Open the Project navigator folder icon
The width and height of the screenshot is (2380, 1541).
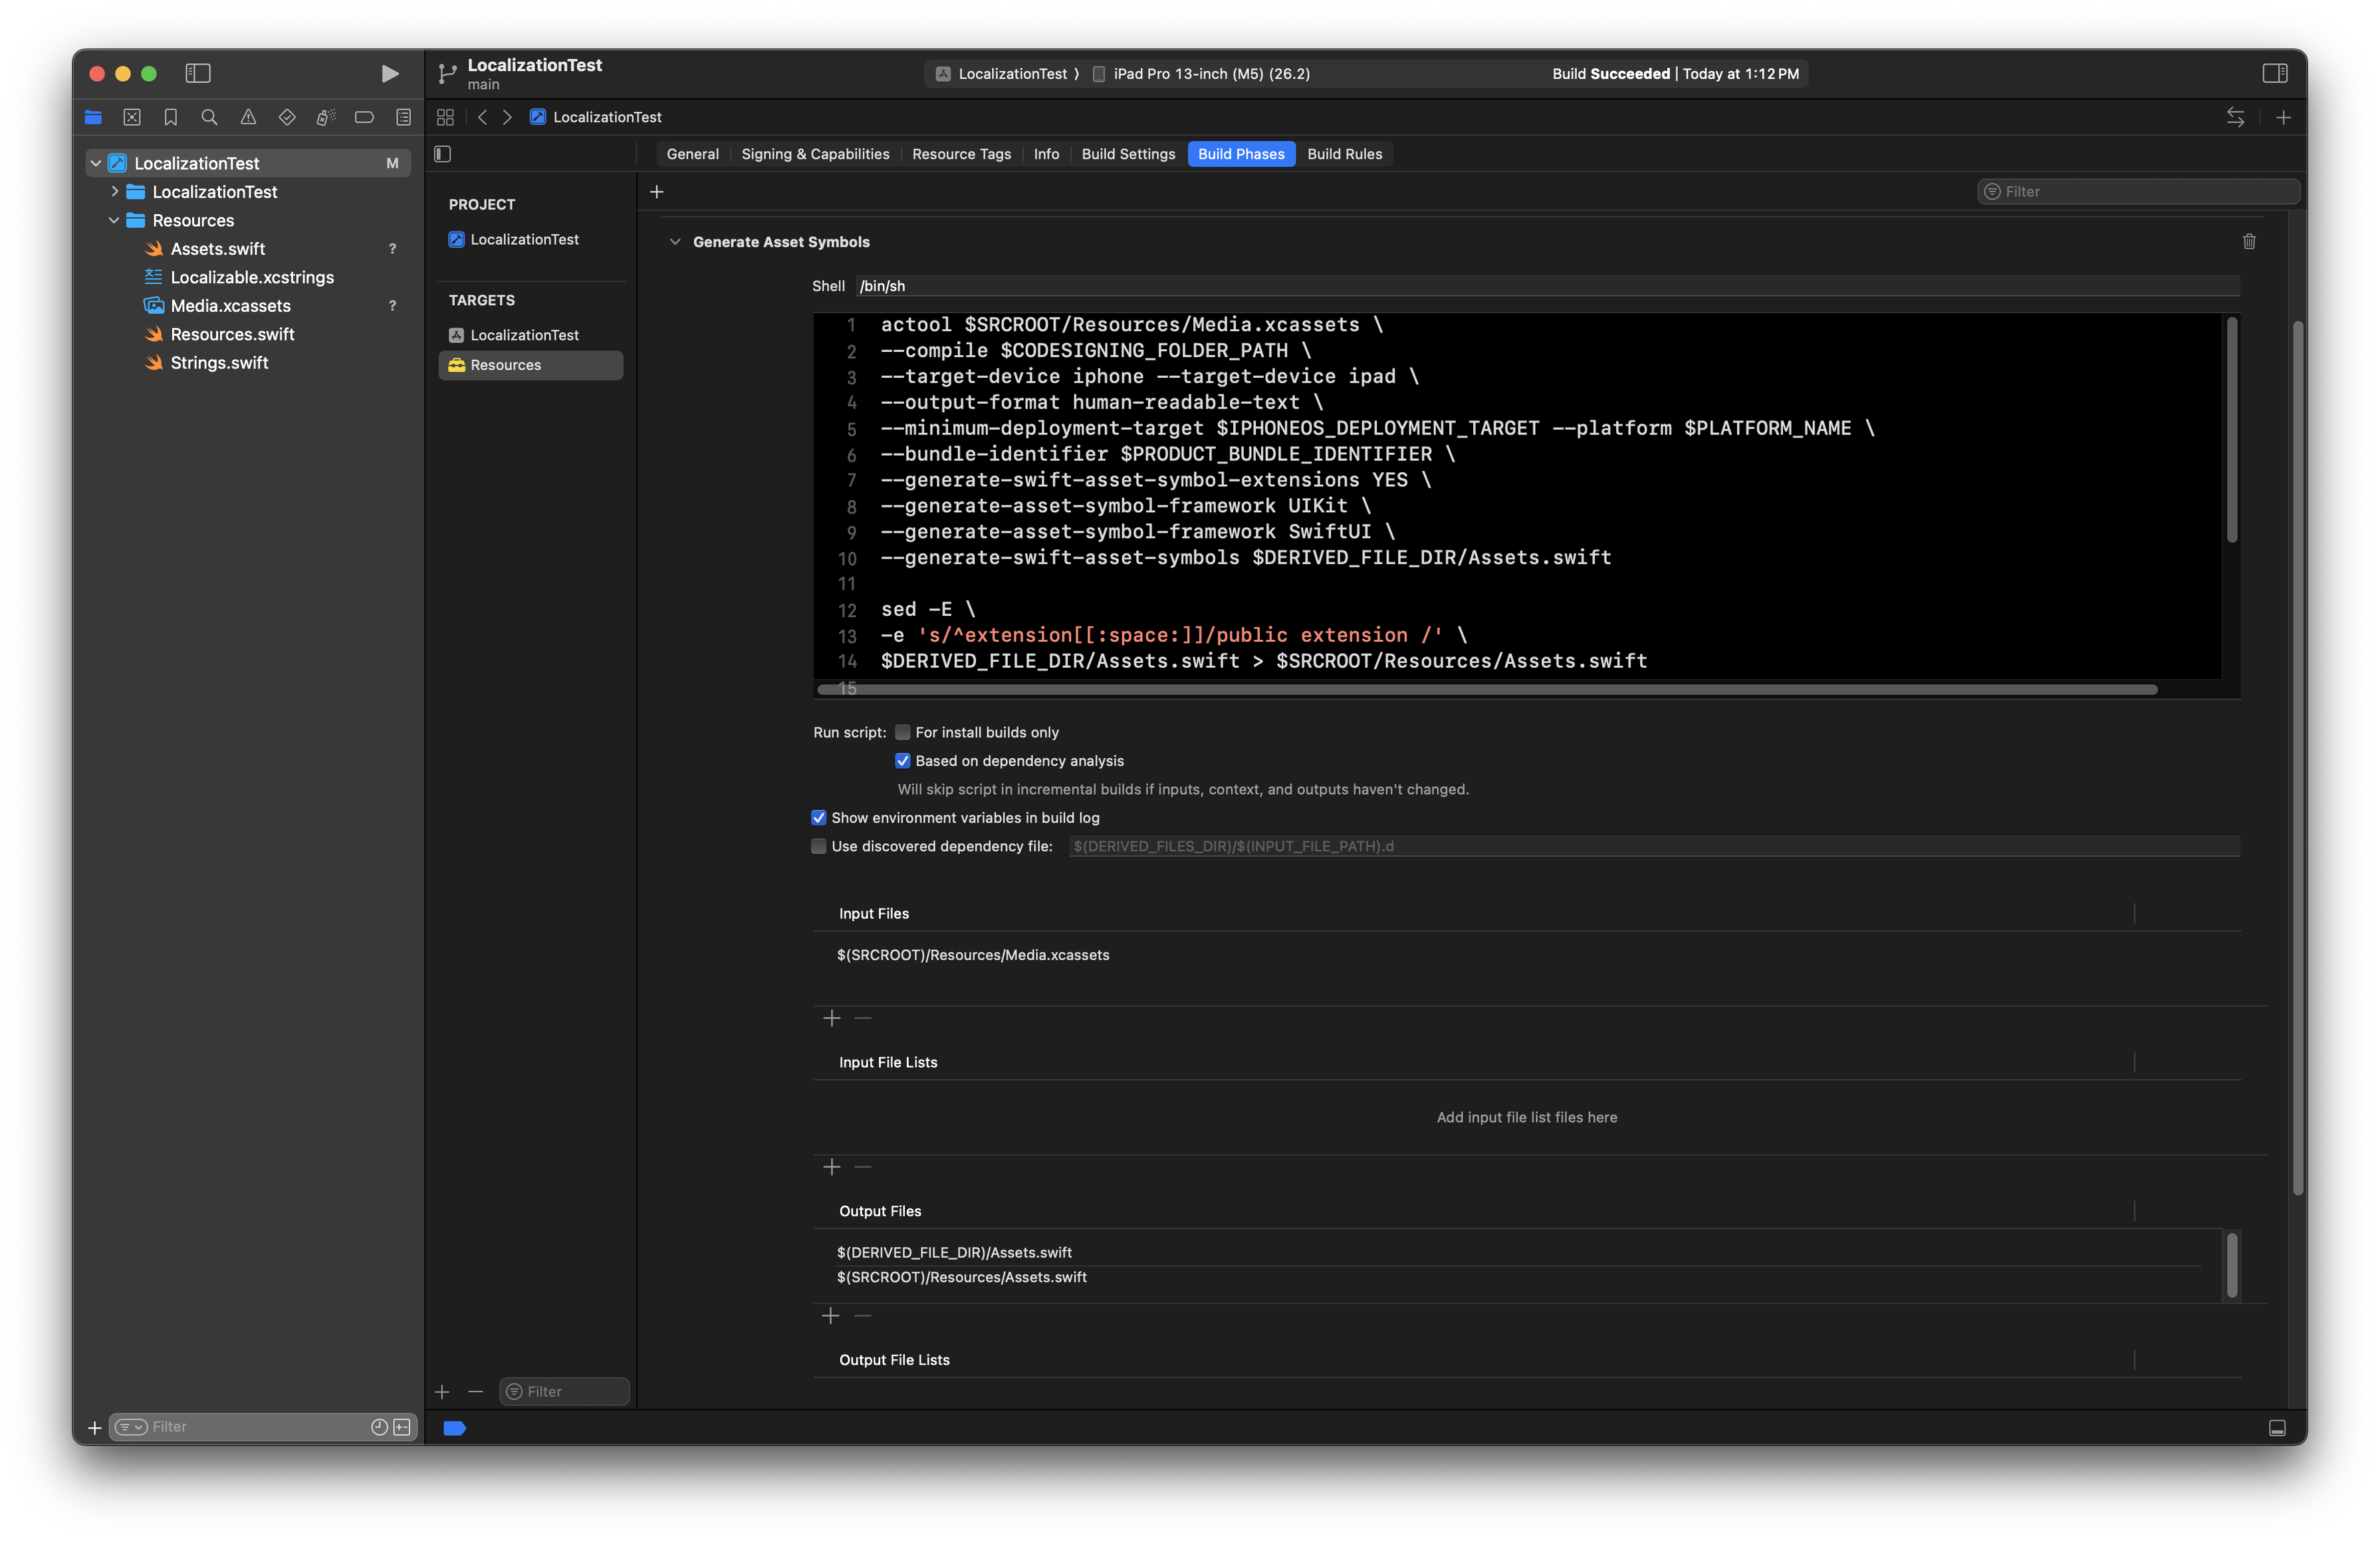(93, 117)
